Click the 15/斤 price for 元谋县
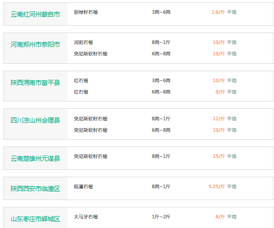Screen dimensions: 274x228 (219, 156)
